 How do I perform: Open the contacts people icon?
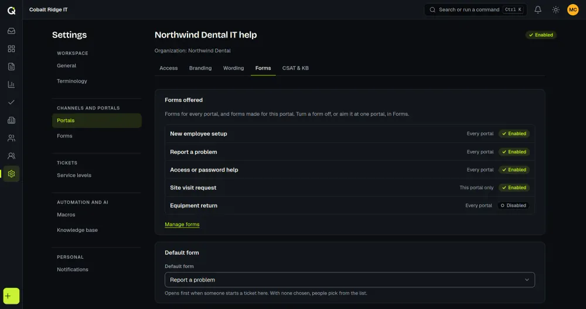point(11,138)
